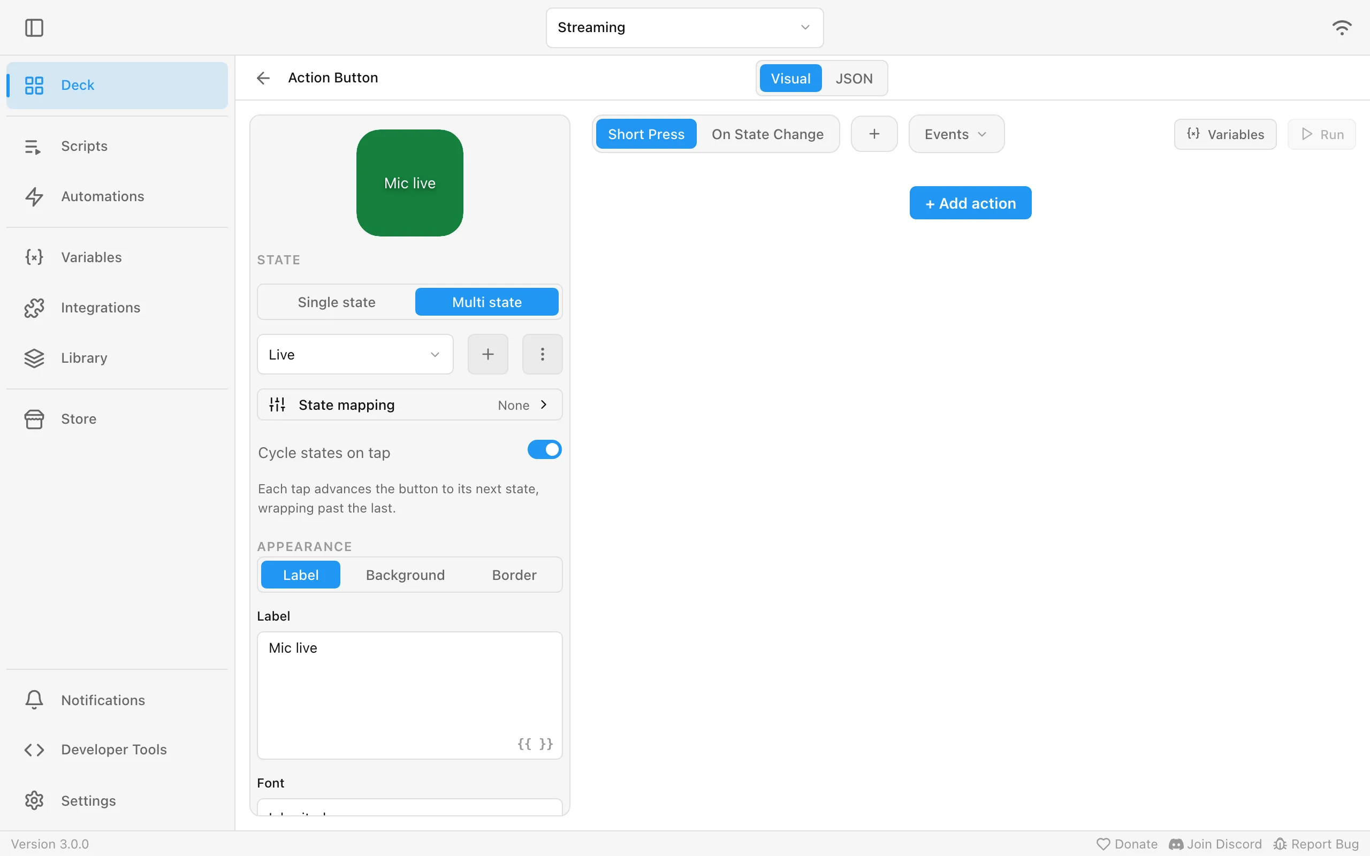Viewport: 1370px width, 856px height.
Task: Open Developer Tools
Action: pyautogui.click(x=117, y=750)
